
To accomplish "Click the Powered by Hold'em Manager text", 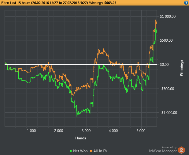I will (x=162, y=149).
